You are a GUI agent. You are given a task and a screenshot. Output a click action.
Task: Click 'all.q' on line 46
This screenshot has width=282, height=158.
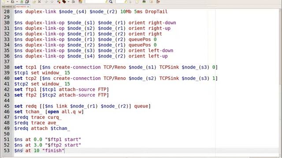69,112
